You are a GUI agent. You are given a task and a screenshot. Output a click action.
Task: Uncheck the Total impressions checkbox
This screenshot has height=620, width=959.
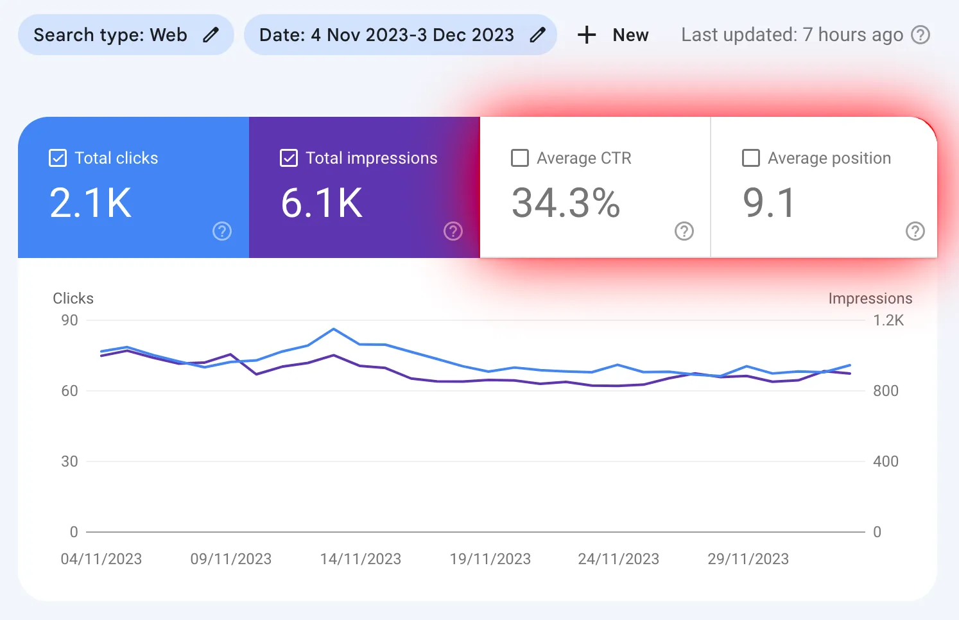pos(289,158)
